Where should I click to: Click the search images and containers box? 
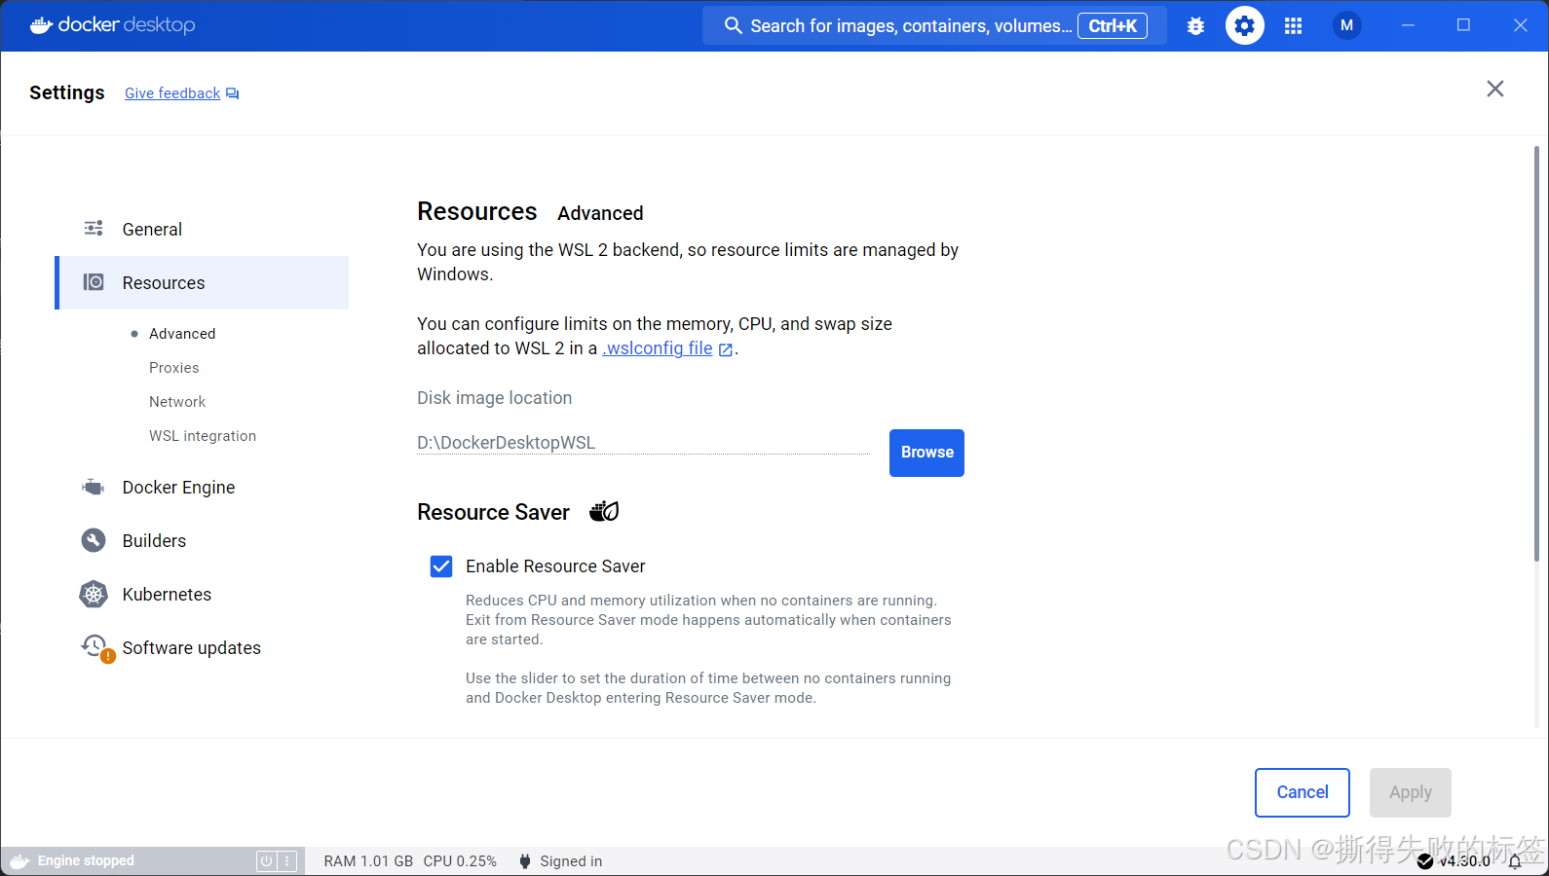coord(934,26)
